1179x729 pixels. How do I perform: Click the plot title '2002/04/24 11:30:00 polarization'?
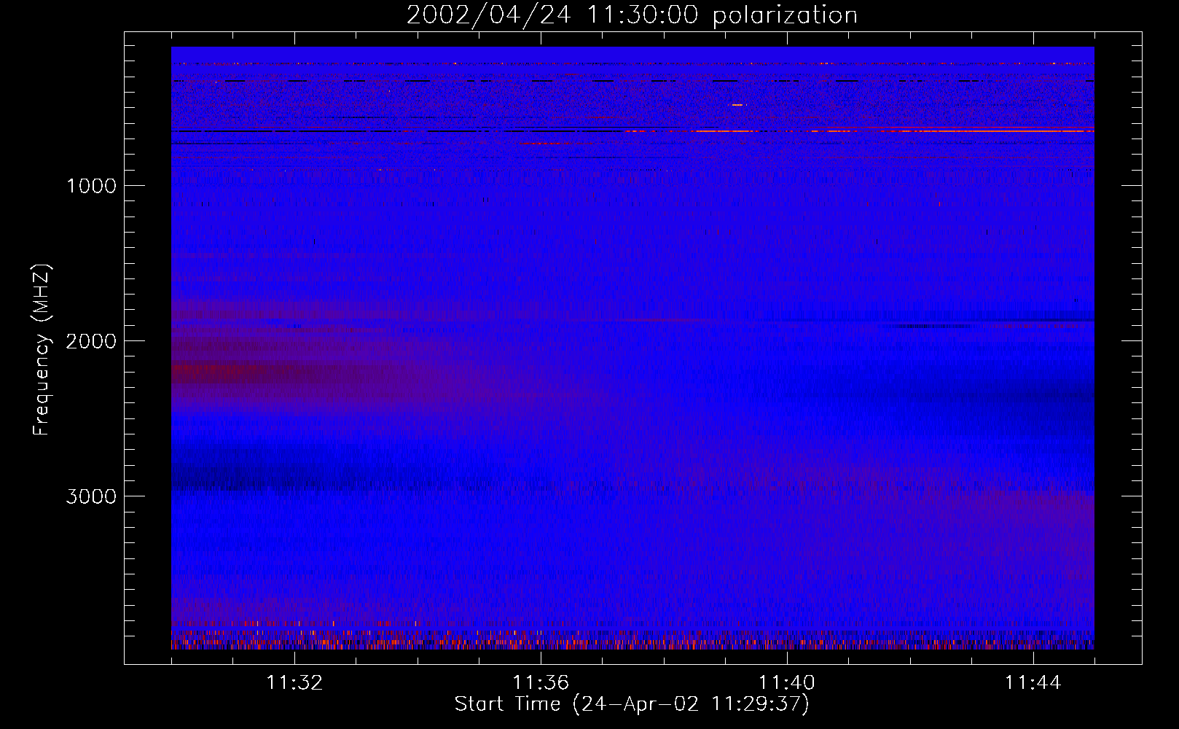(632, 15)
